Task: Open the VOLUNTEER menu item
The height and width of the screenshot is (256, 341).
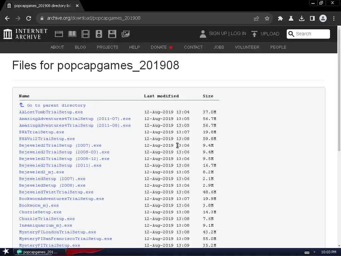Action: [247, 47]
